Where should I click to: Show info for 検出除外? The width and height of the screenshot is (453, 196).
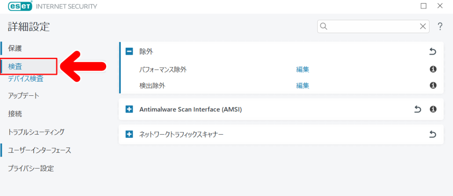(x=433, y=85)
